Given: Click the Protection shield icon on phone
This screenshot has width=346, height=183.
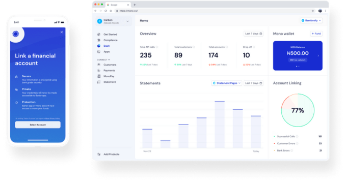Looking at the screenshot, I should 16,103.
